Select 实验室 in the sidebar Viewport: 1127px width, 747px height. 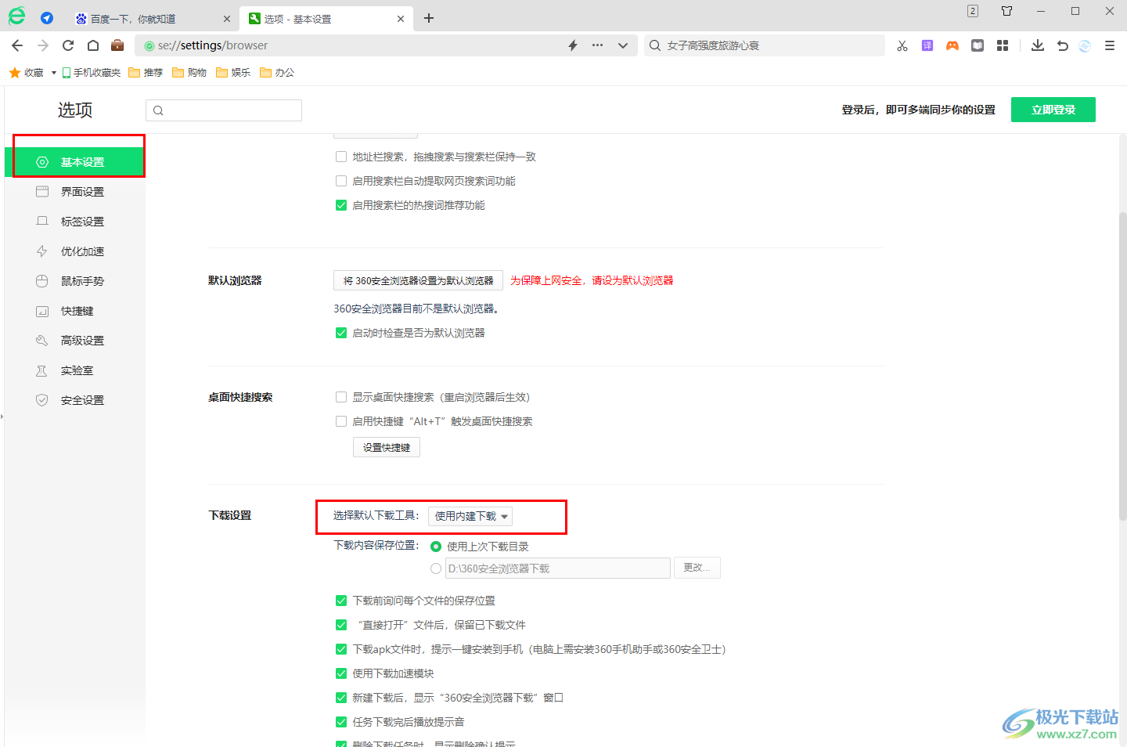coord(75,370)
